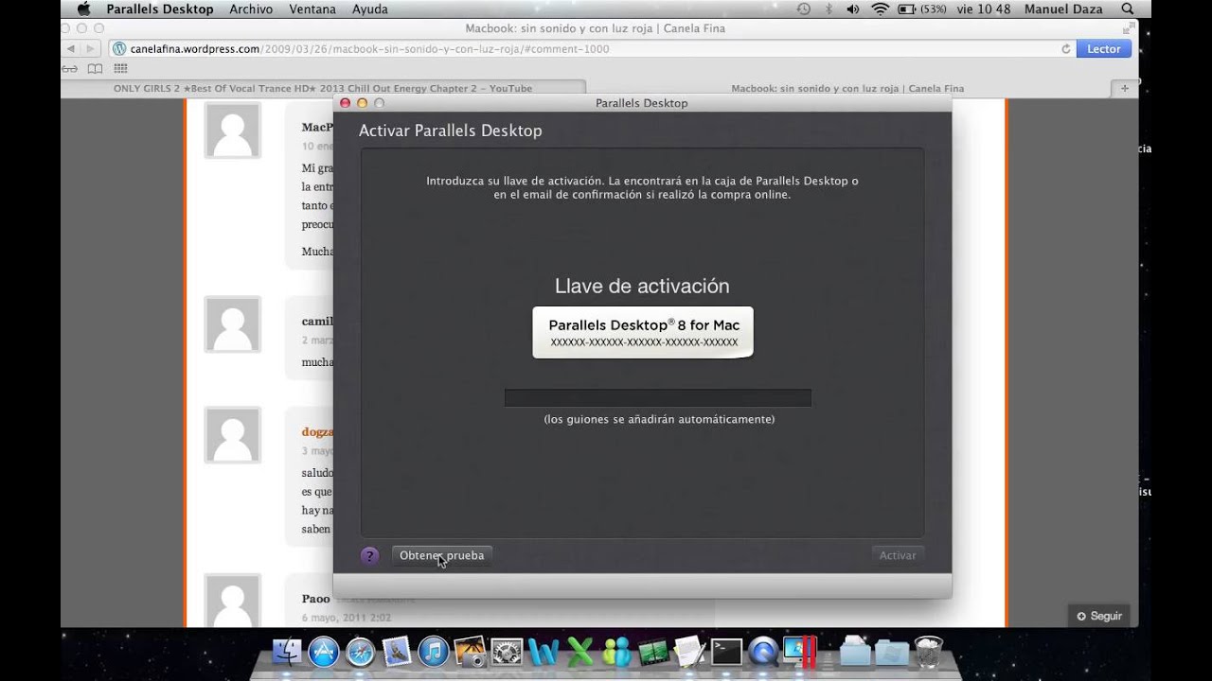Click the date and time 'vie 10 48'
The width and height of the screenshot is (1212, 681).
[983, 9]
